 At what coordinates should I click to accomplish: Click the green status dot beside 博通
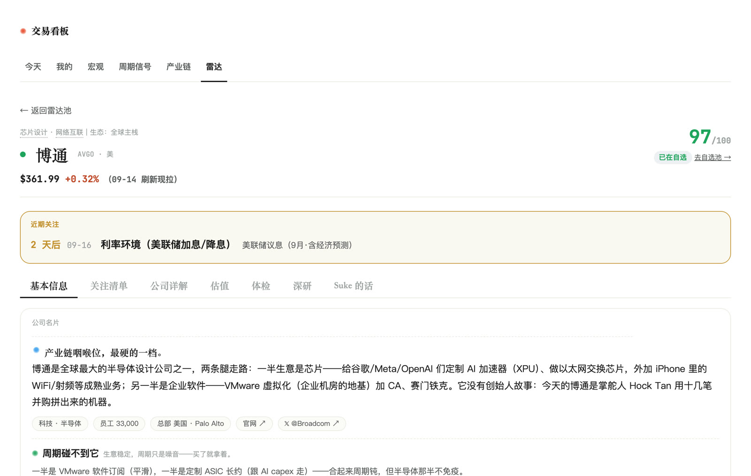(23, 154)
